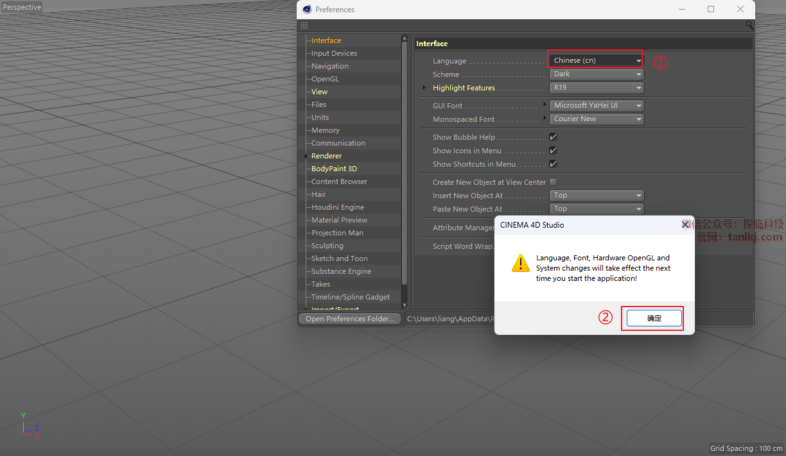Enable Create New Object at View Center

coord(553,182)
